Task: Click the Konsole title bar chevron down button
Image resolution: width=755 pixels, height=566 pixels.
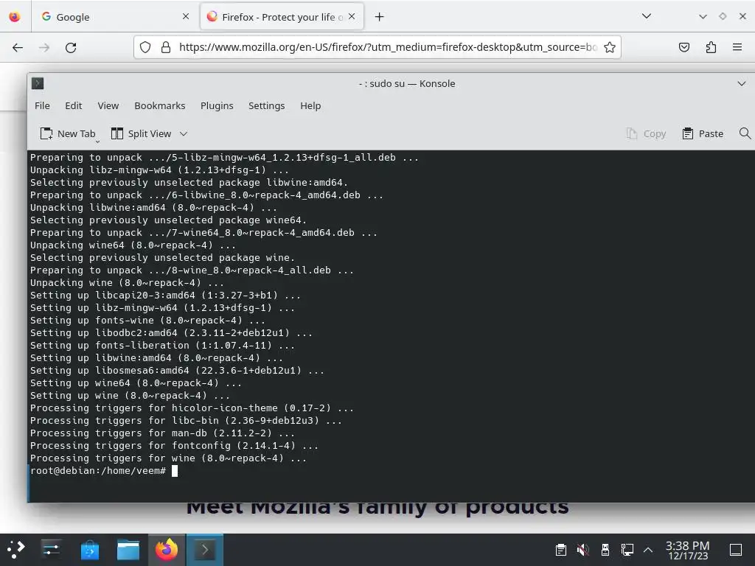Action: click(x=742, y=84)
